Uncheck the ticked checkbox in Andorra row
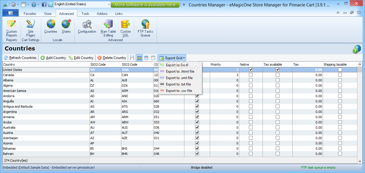 (197, 96)
